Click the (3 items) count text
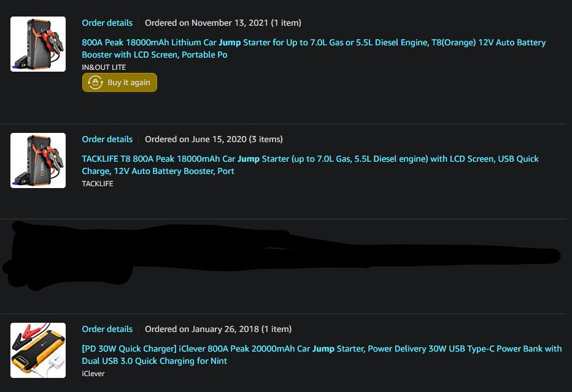572x392 pixels. pyautogui.click(x=266, y=140)
